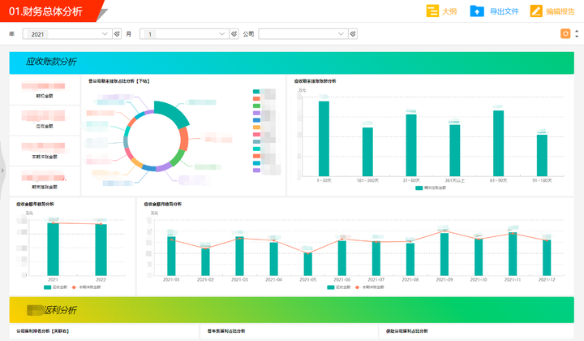Click the 导出文件 text link
Image resolution: width=584 pixels, height=341 pixels.
(x=504, y=11)
